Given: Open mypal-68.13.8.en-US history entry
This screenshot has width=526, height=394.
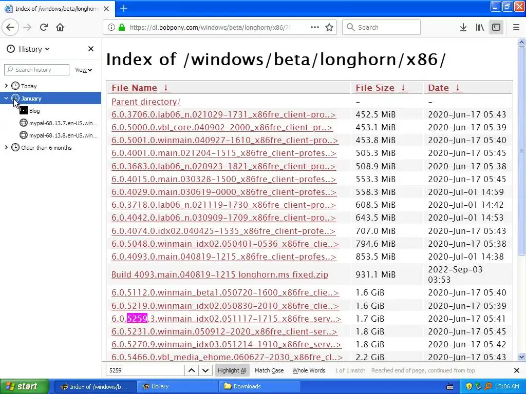Looking at the screenshot, I should coord(59,135).
